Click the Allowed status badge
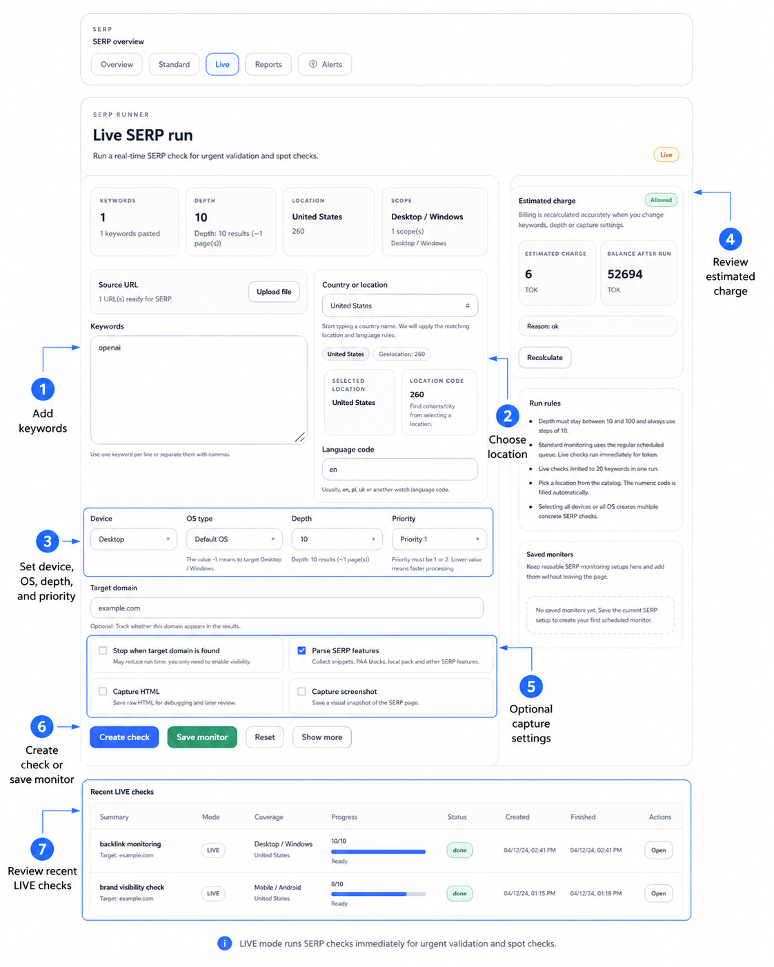The image size is (774, 967). point(661,200)
